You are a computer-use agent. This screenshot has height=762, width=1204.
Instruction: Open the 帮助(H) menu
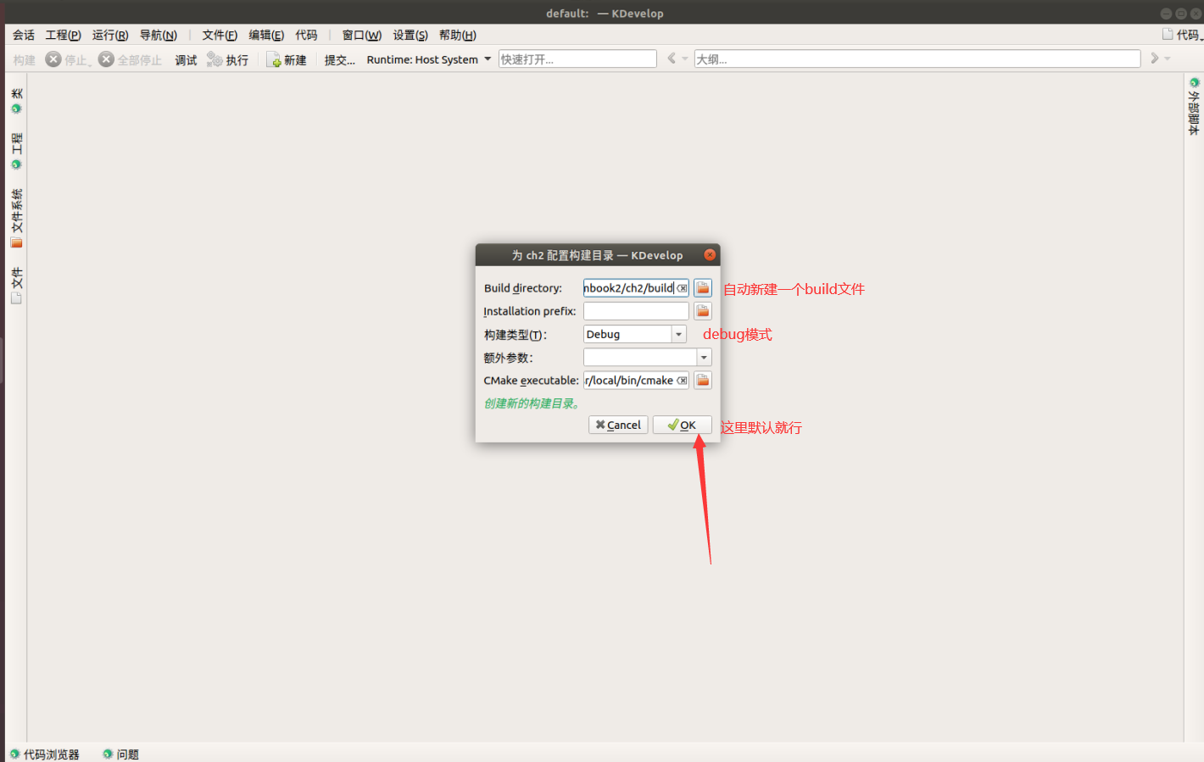(458, 35)
